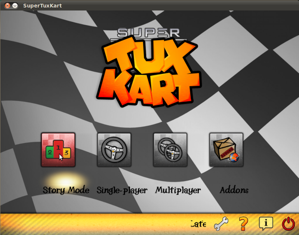Click the gray "SUPER" logo text
The image size is (299, 235).
pos(149,33)
